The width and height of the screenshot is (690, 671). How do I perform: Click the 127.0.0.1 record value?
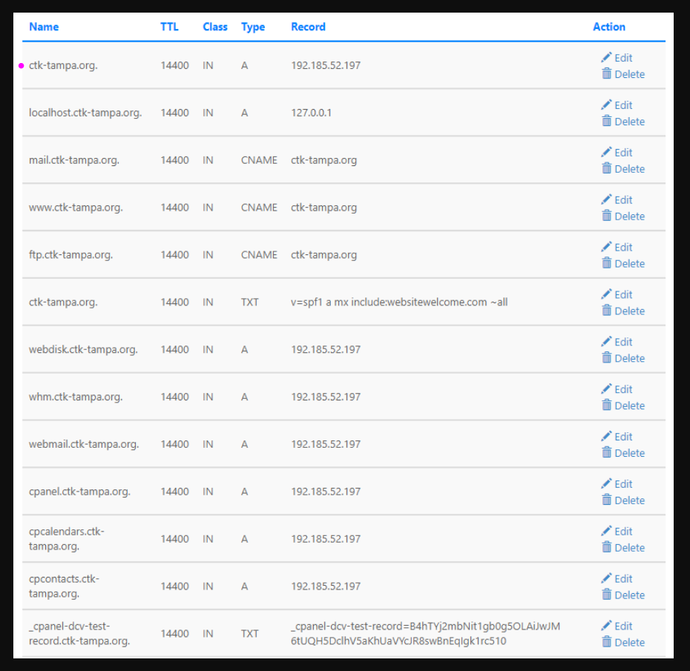point(311,113)
